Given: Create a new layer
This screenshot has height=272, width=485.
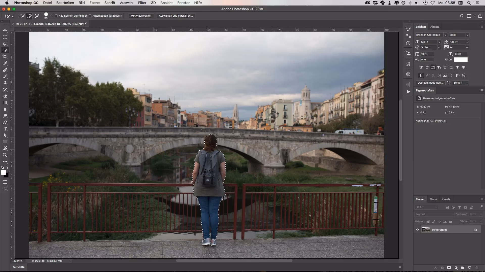Looking at the screenshot, I should [470, 268].
